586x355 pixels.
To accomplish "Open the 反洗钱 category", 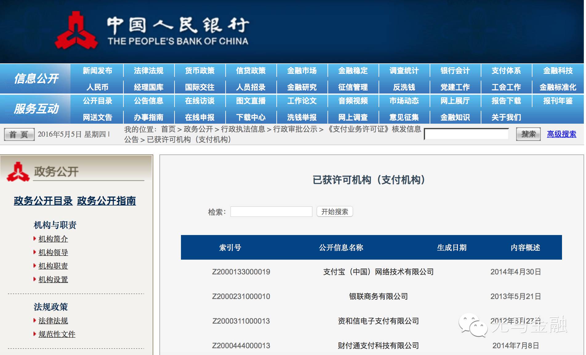I will tap(403, 87).
